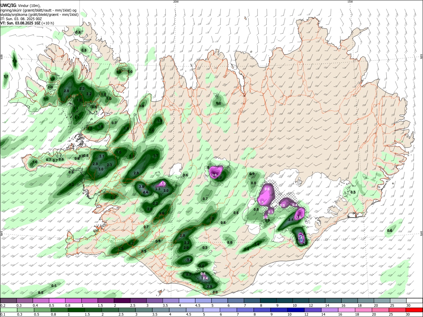Click the light purple 14 swatch, bottom rain scale
This screenshot has height=317, width=423.
[x=329, y=310]
